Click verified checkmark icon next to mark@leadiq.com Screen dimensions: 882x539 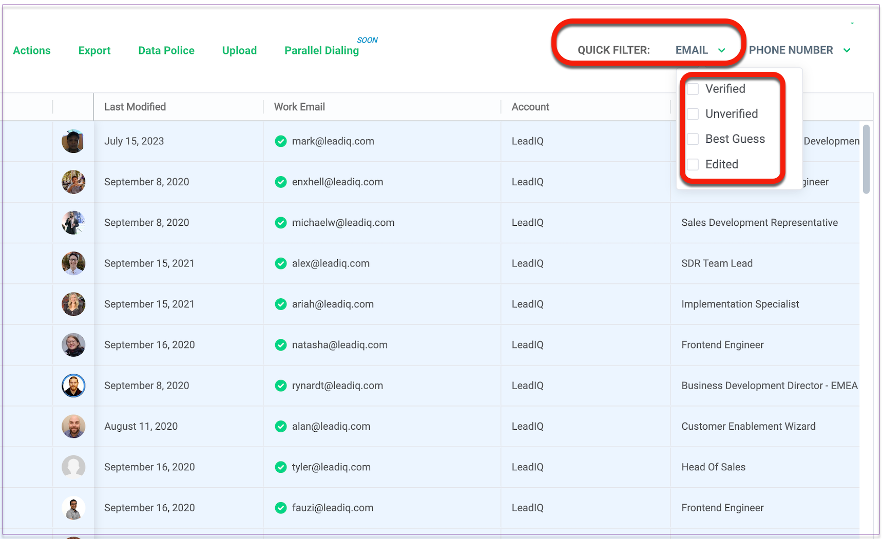[280, 141]
